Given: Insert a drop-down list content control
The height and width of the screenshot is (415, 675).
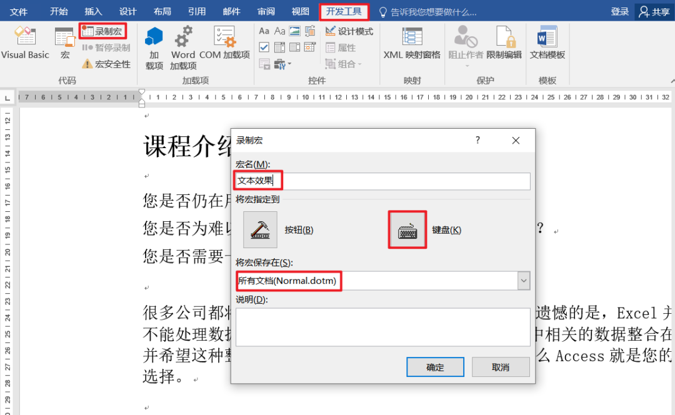Looking at the screenshot, I should coord(295,47).
